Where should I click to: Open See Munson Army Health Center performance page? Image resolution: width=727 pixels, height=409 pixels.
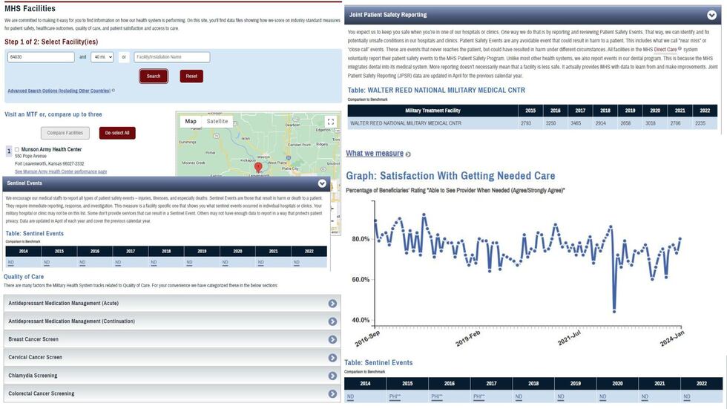61,171
